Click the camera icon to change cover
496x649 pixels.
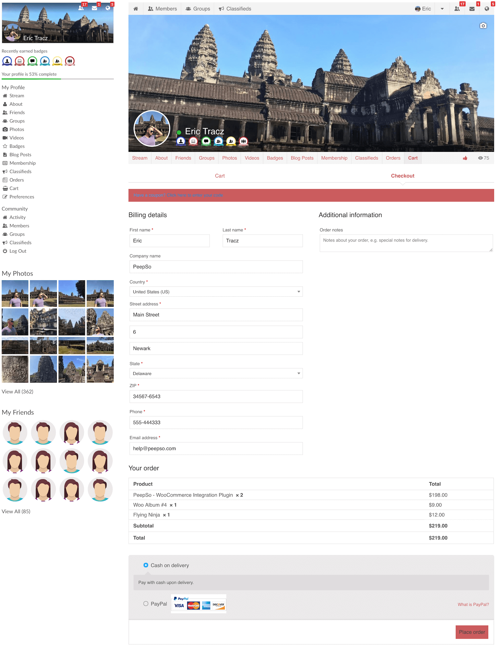(x=483, y=26)
